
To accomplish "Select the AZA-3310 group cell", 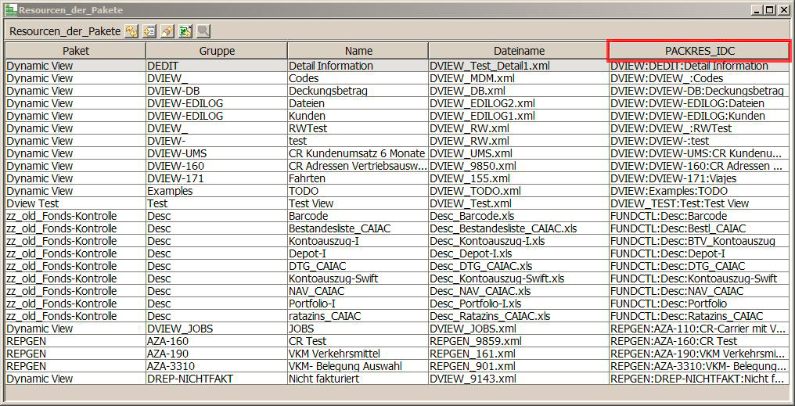I will point(171,366).
